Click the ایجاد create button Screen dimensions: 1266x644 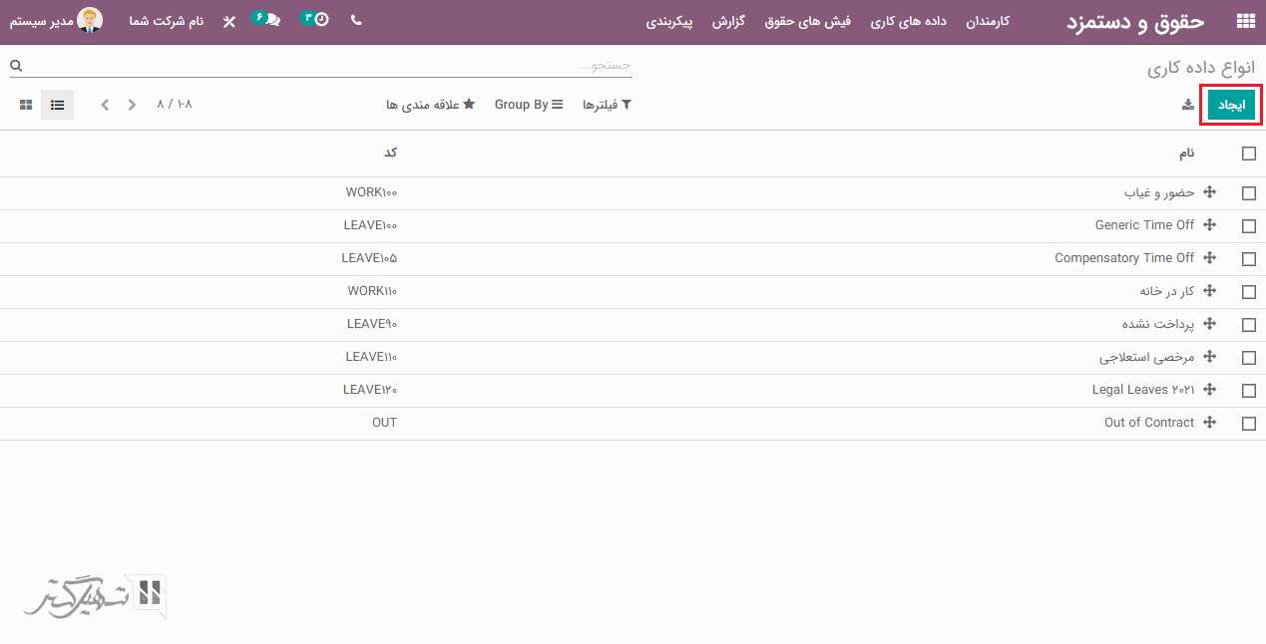[1231, 105]
